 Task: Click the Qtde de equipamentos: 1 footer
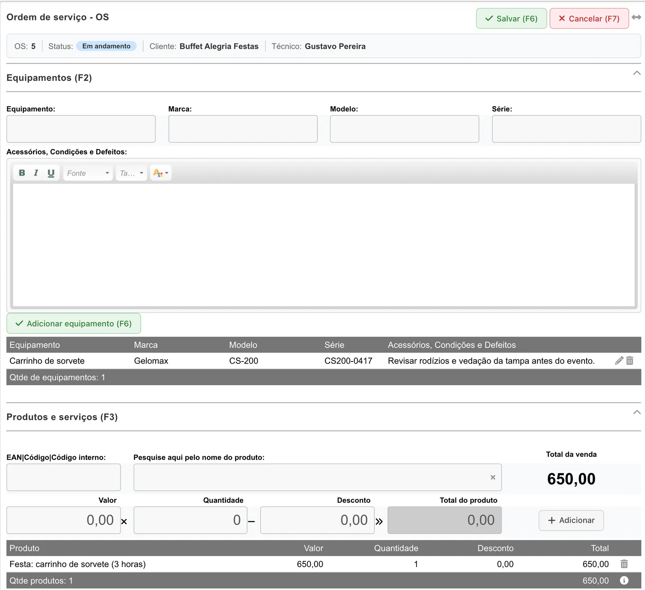point(324,377)
